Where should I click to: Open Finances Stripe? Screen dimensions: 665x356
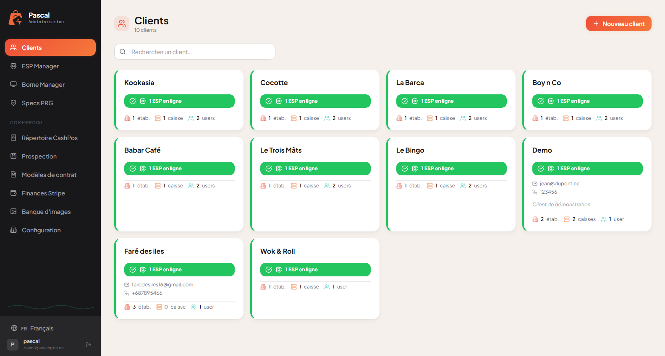point(50,193)
